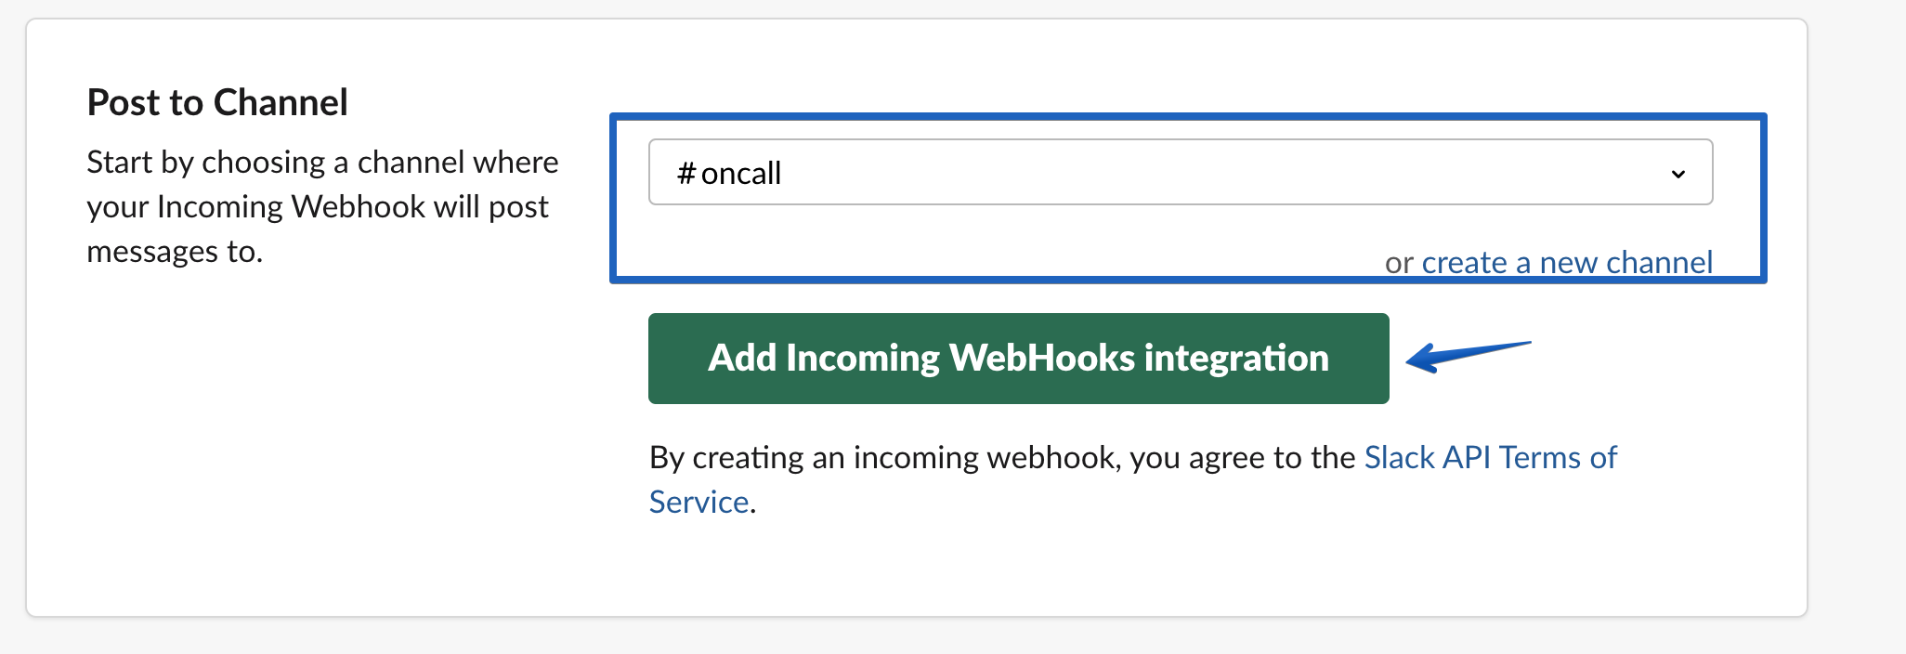
Task: Click Add Incoming WebHooks integration
Action: [x=1018, y=359]
